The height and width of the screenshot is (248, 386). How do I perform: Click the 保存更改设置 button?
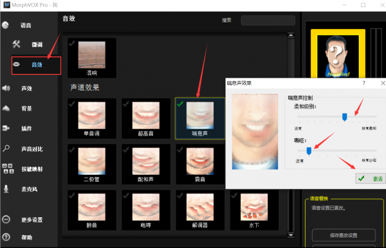[x=344, y=235]
